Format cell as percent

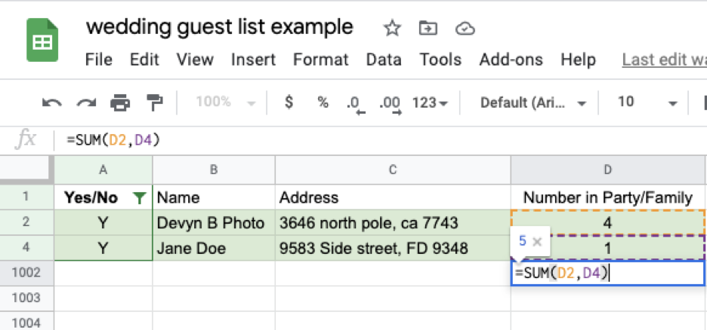[x=323, y=102]
